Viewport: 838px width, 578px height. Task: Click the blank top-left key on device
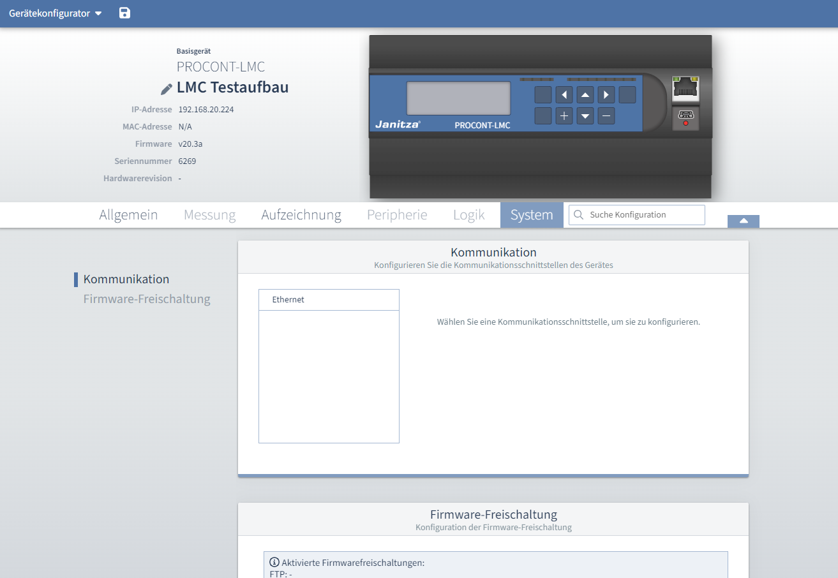click(543, 95)
